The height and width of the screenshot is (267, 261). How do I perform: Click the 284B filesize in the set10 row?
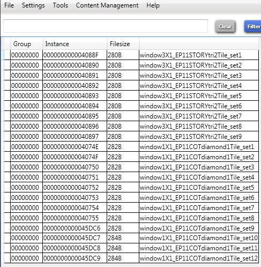(x=123, y=238)
